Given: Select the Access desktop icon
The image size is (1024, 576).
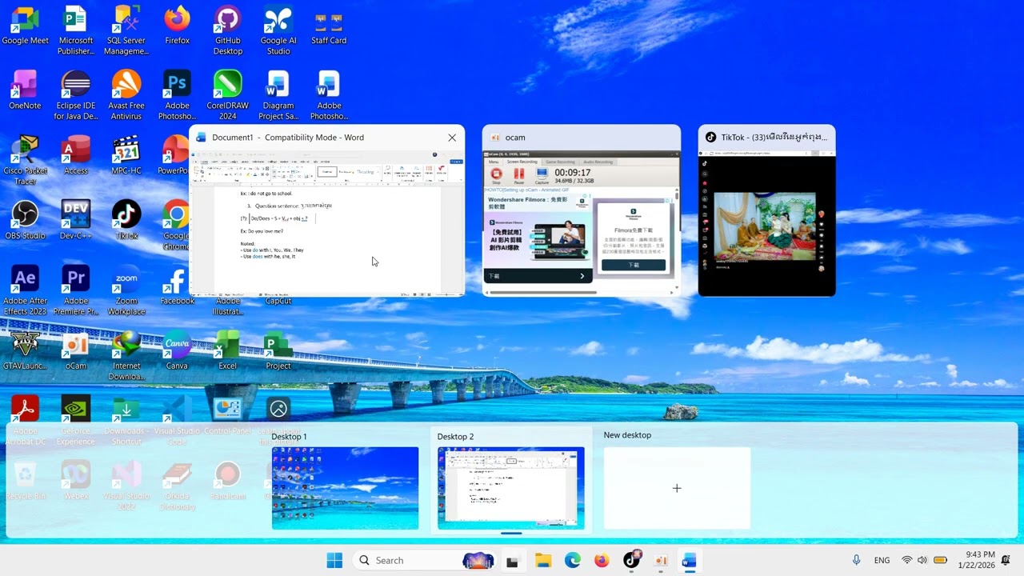Looking at the screenshot, I should 76,155.
